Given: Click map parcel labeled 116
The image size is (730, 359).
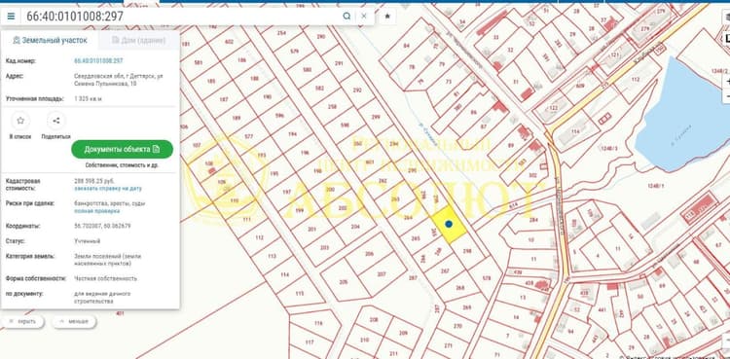Looking at the screenshot, I should click(x=318, y=323).
